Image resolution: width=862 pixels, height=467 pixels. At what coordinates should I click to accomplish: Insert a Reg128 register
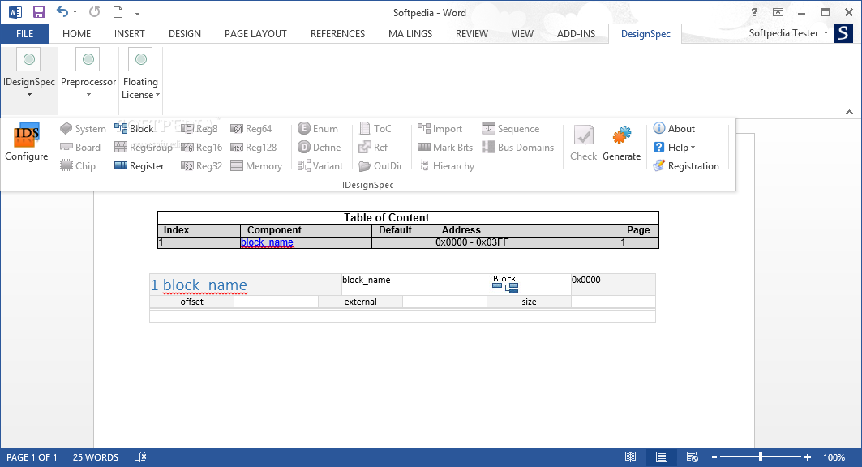pyautogui.click(x=254, y=148)
